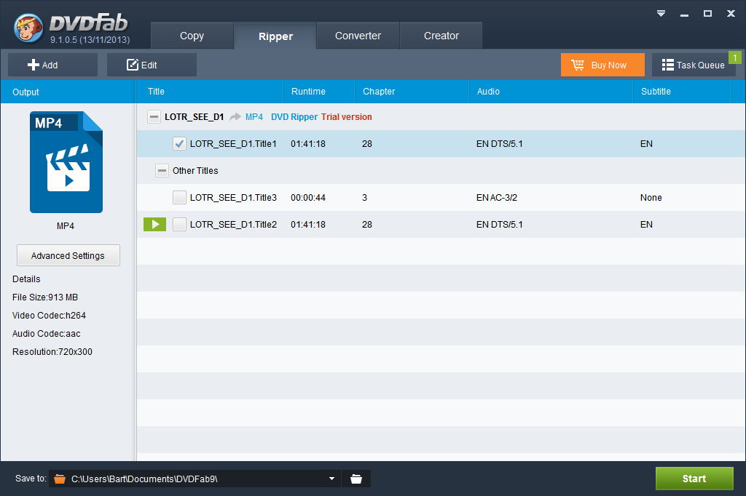The width and height of the screenshot is (746, 496).
Task: Maximize the DVDFab window
Action: (x=707, y=13)
